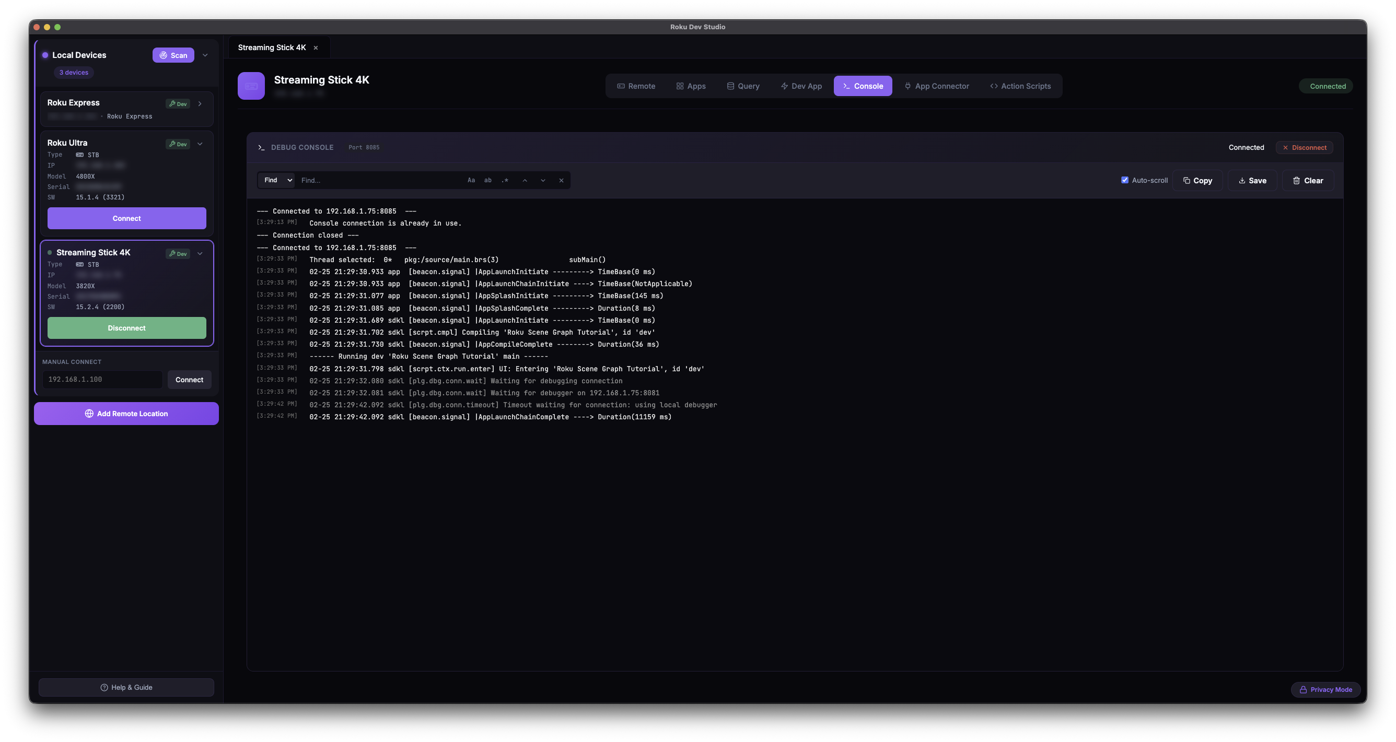Screen dimensions: 1396x742
Task: Close the Streaming Stick 4K tab
Action: 316,48
